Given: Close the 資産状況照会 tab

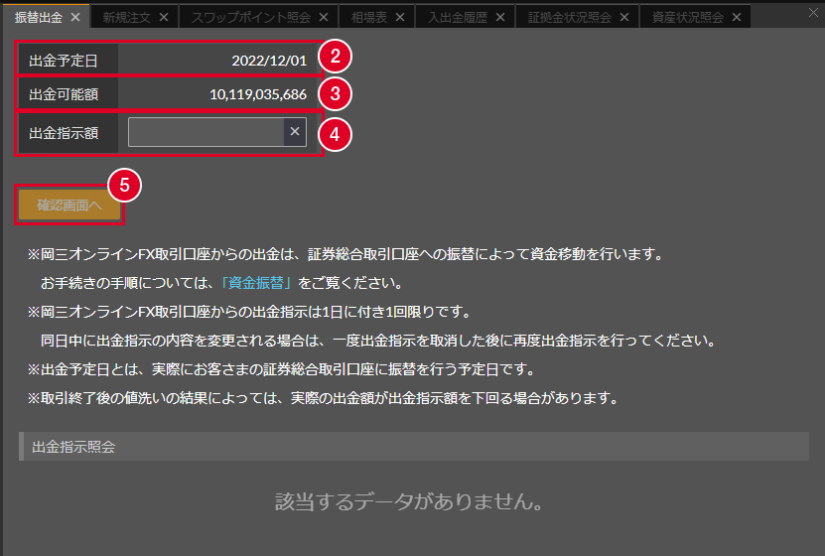Looking at the screenshot, I should [737, 17].
